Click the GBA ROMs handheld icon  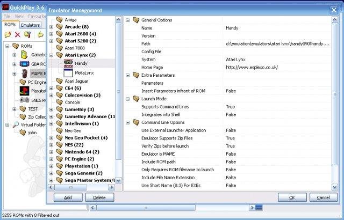tap(24, 64)
